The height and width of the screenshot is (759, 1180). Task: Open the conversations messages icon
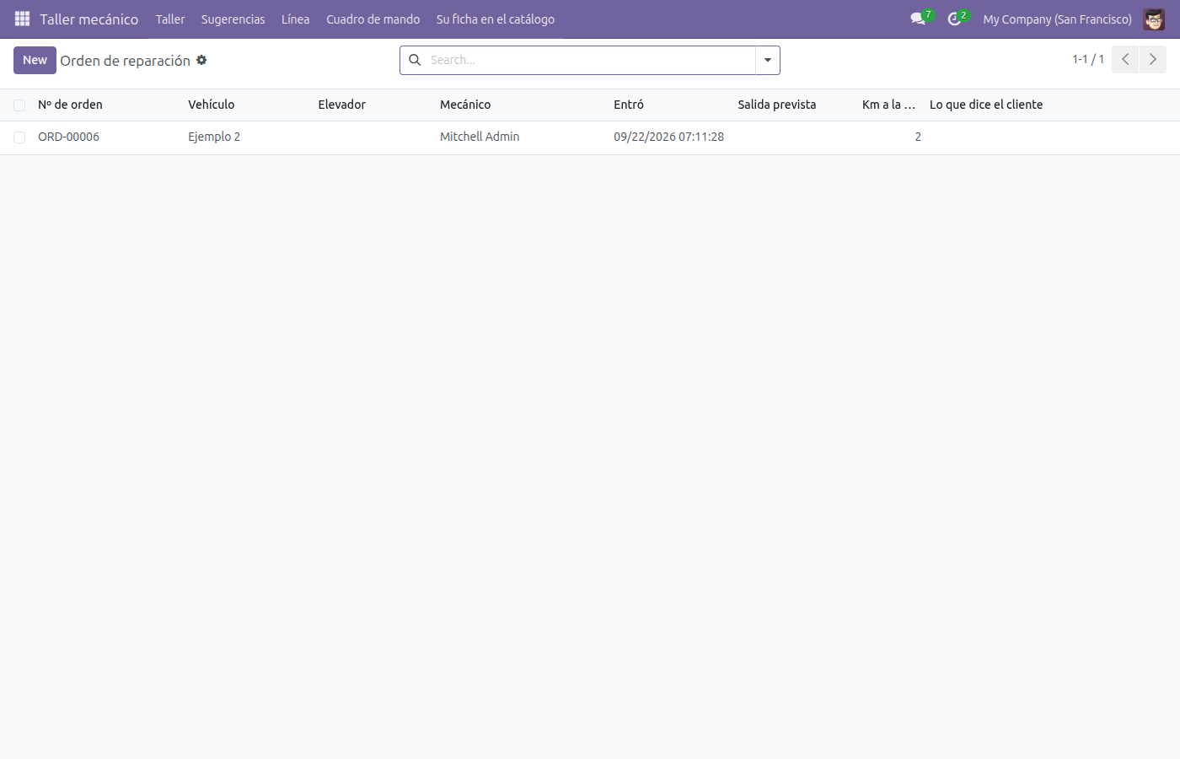(x=919, y=19)
